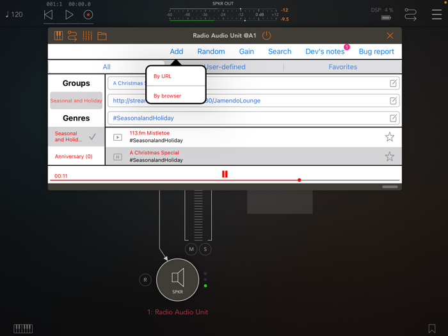Screen dimensions: 448x336
Task: Solo the channel with S button
Action: [x=205, y=249]
